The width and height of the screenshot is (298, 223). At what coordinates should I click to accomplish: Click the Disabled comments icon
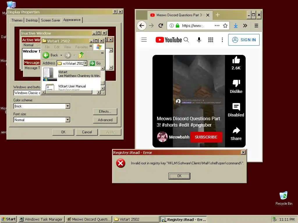[x=236, y=107]
